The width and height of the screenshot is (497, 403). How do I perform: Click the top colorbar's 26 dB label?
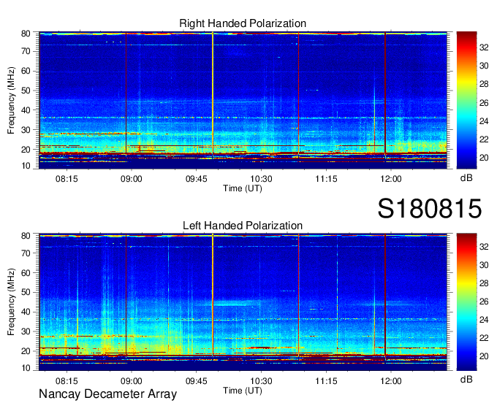484,103
